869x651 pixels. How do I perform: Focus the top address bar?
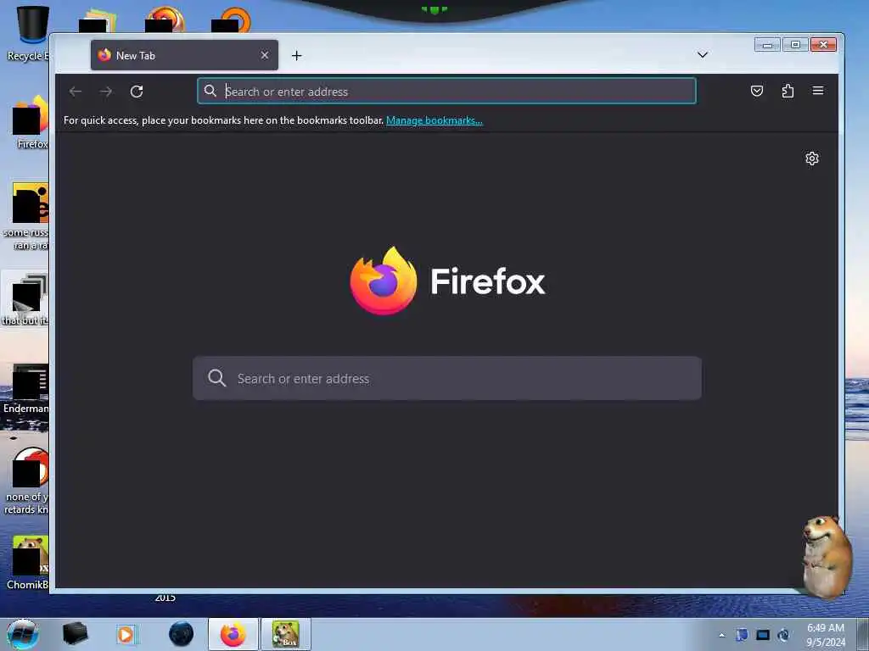[446, 92]
